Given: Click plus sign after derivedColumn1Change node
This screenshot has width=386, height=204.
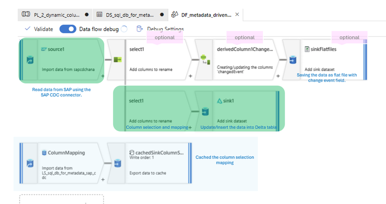Looking at the screenshot, I should (x=278, y=76).
